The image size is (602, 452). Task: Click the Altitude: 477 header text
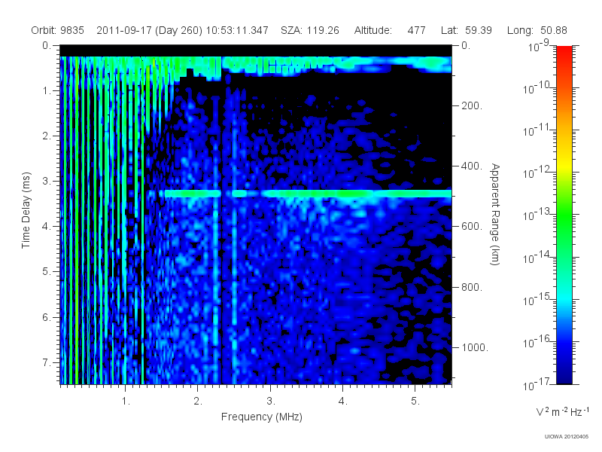point(390,30)
